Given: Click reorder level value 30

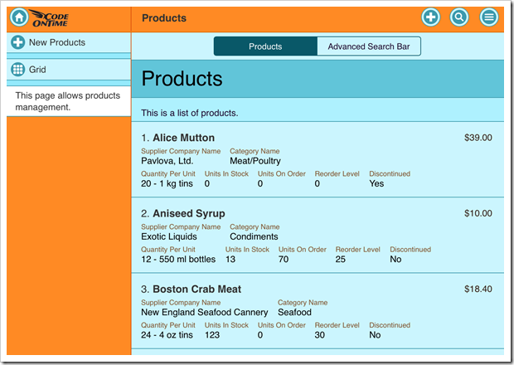Looking at the screenshot, I should (x=320, y=335).
